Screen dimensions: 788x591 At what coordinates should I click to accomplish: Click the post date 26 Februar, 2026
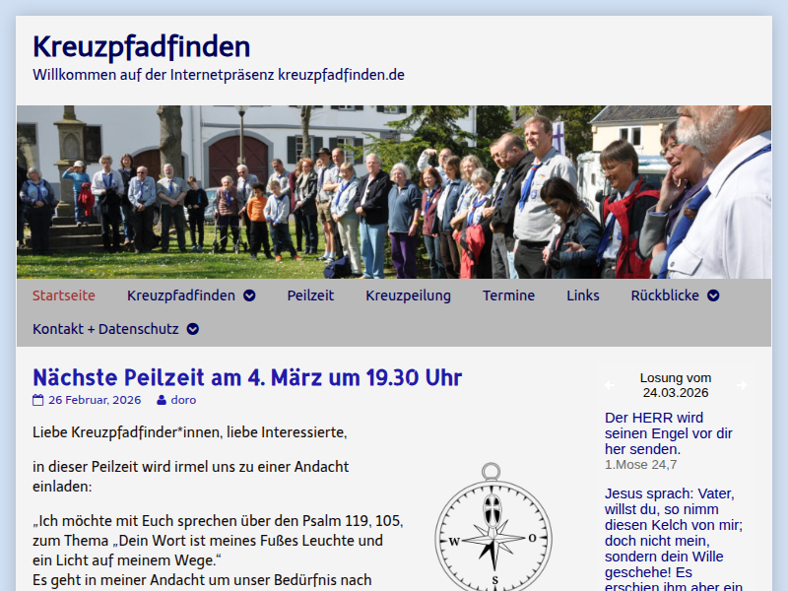click(x=95, y=400)
